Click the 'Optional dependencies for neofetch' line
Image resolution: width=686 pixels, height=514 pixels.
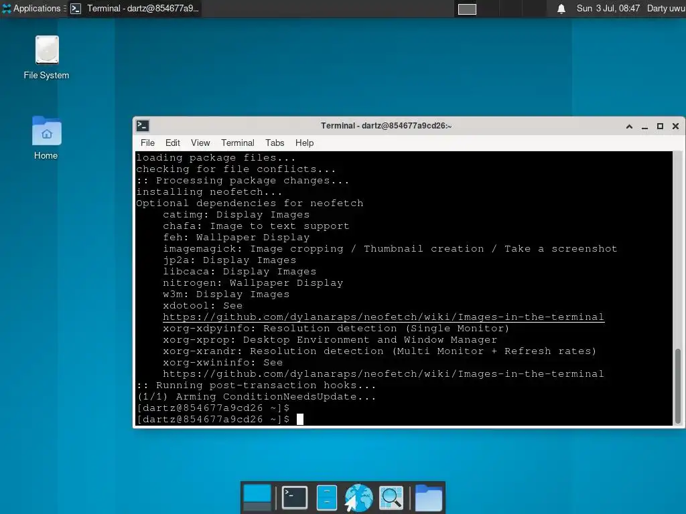click(250, 203)
